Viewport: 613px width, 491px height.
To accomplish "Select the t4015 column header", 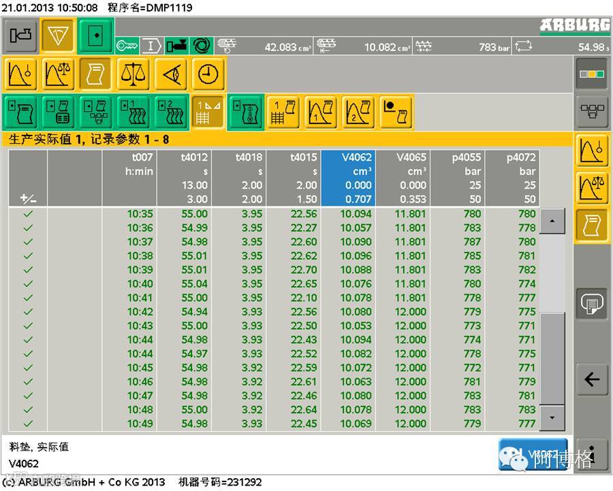I will click(294, 178).
